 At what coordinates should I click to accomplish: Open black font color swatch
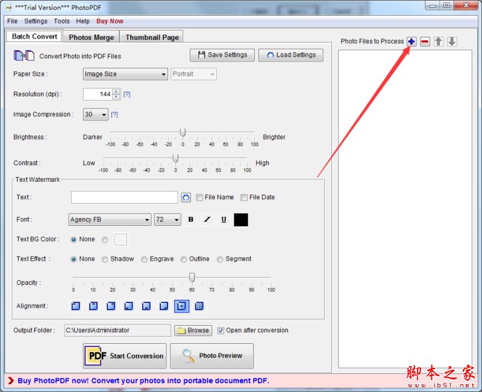(x=241, y=220)
